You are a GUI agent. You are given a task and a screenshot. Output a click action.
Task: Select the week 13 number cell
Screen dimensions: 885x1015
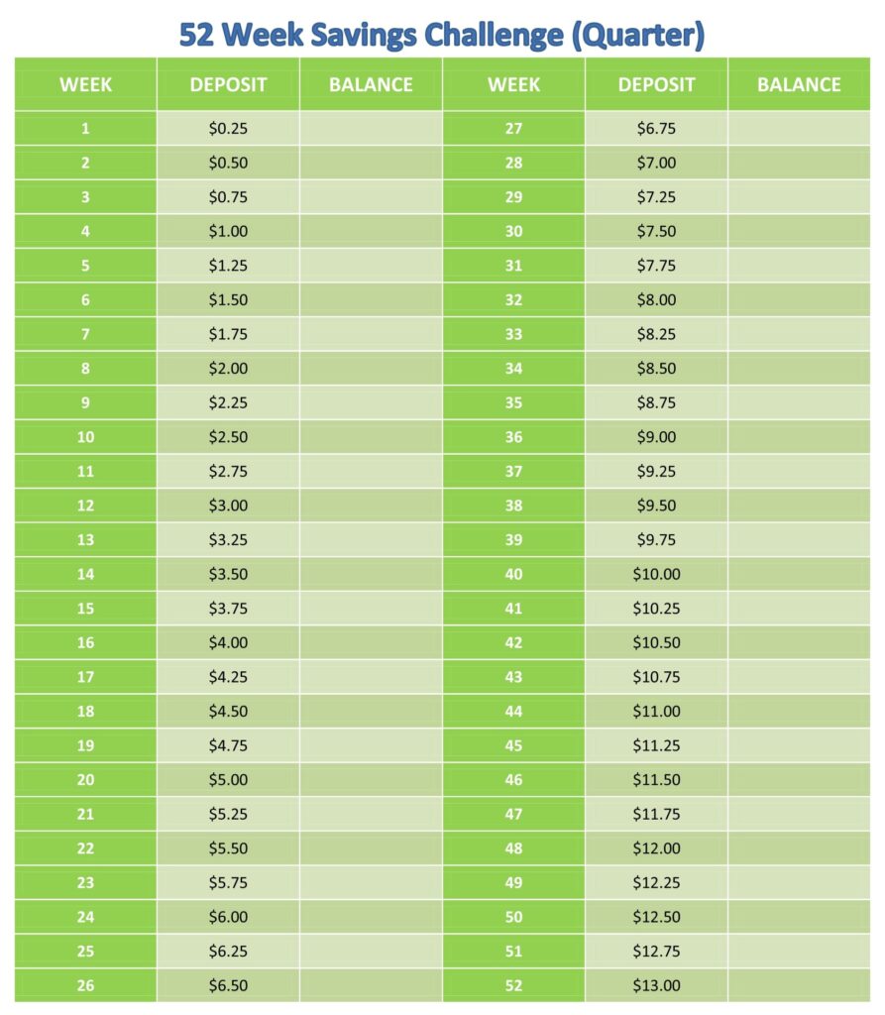(x=85, y=540)
